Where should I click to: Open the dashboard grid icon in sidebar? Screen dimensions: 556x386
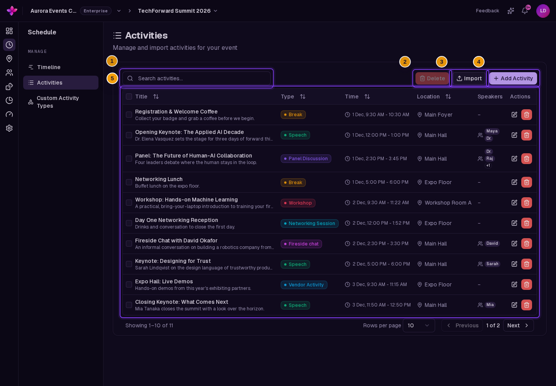click(9, 31)
